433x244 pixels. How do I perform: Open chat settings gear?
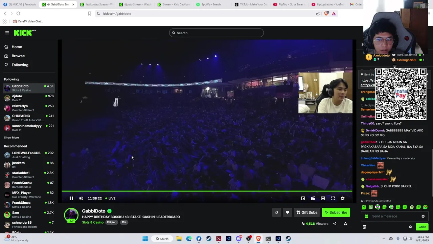click(410, 227)
